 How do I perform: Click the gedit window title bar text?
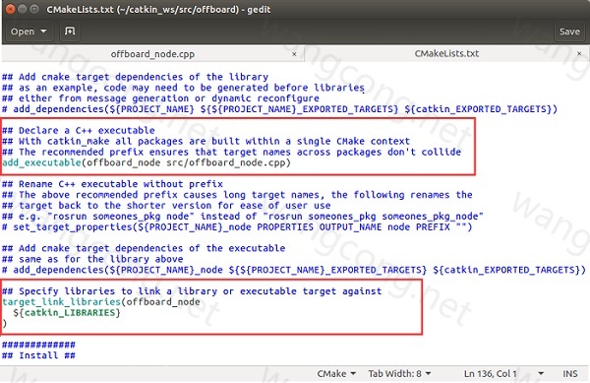[158, 10]
